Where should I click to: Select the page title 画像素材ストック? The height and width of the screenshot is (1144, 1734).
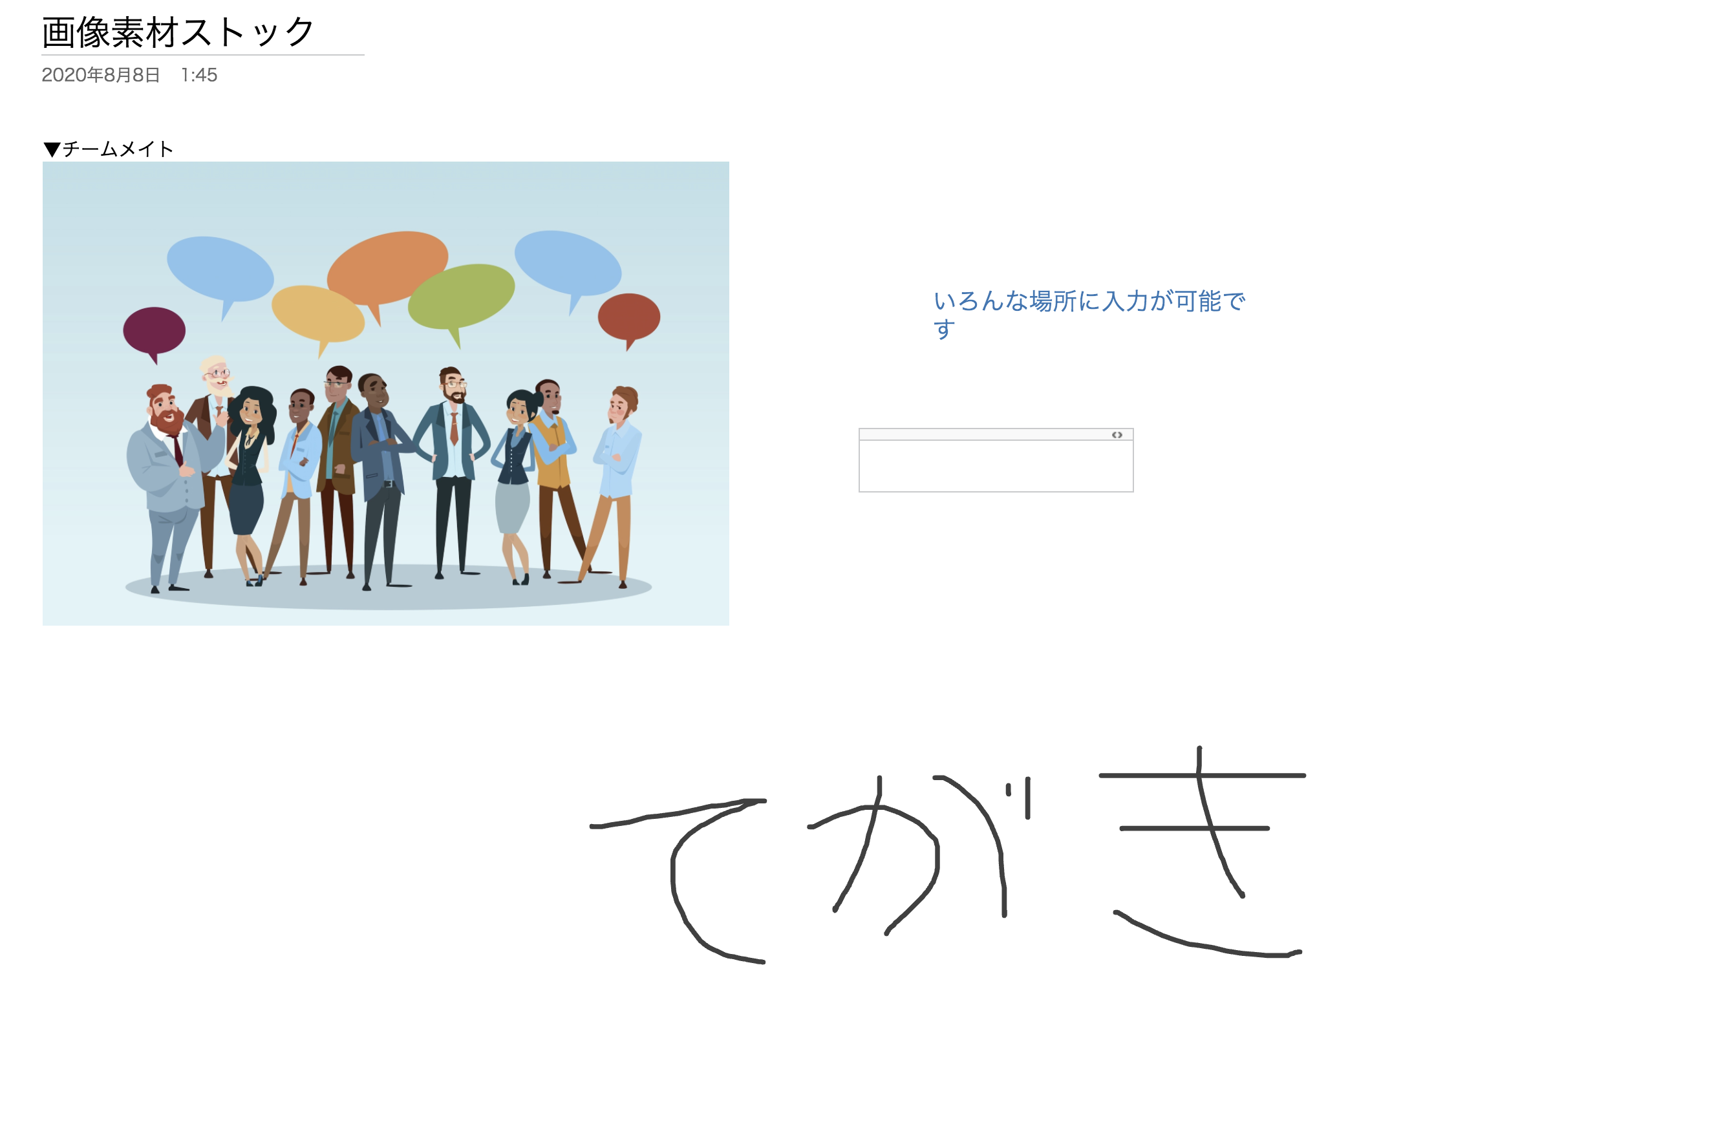pyautogui.click(x=177, y=33)
